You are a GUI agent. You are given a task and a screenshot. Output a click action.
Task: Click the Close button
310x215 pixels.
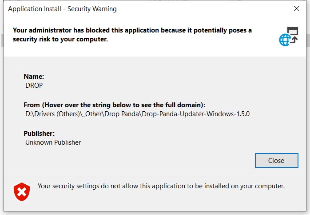(x=276, y=160)
